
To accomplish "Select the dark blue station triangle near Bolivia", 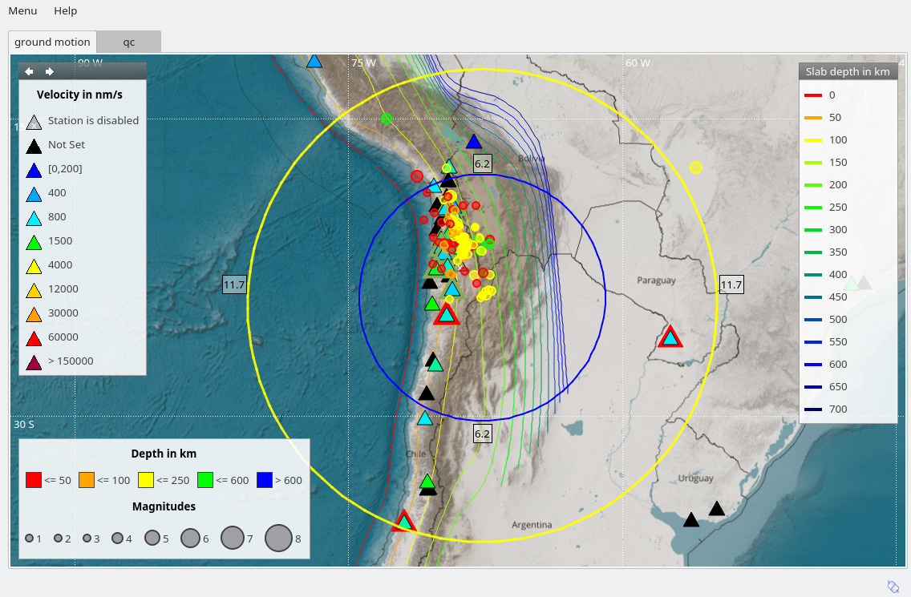I will pyautogui.click(x=475, y=142).
